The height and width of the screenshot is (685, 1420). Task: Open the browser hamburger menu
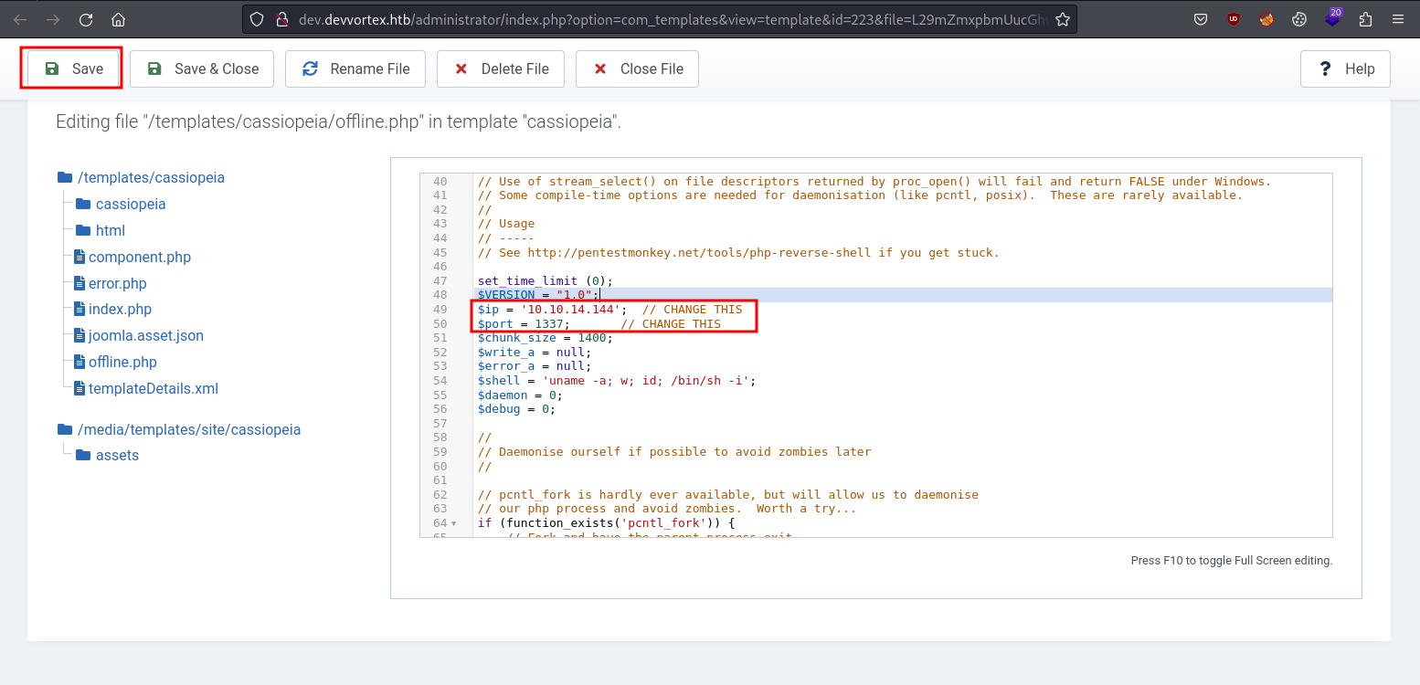pyautogui.click(x=1399, y=19)
